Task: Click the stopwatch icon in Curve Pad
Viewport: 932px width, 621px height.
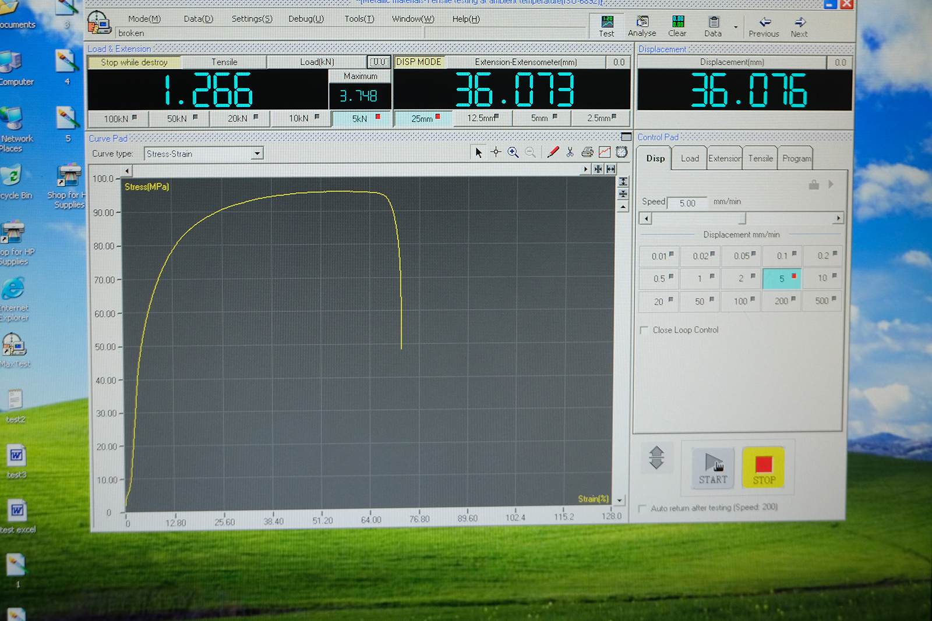Action: point(622,152)
